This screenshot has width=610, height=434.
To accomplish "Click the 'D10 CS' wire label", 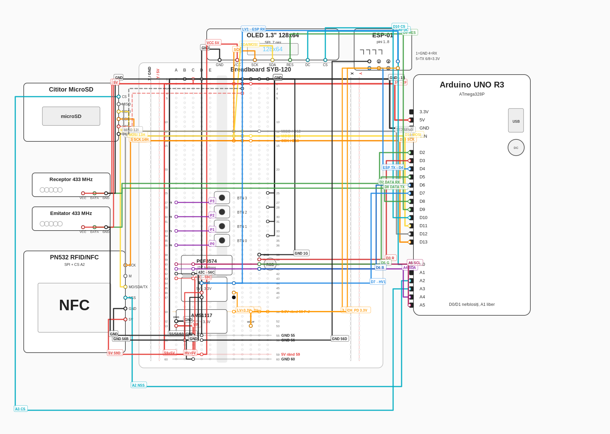I will click(400, 26).
